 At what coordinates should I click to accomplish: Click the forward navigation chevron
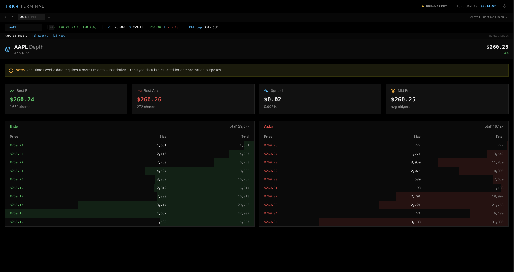(13, 17)
